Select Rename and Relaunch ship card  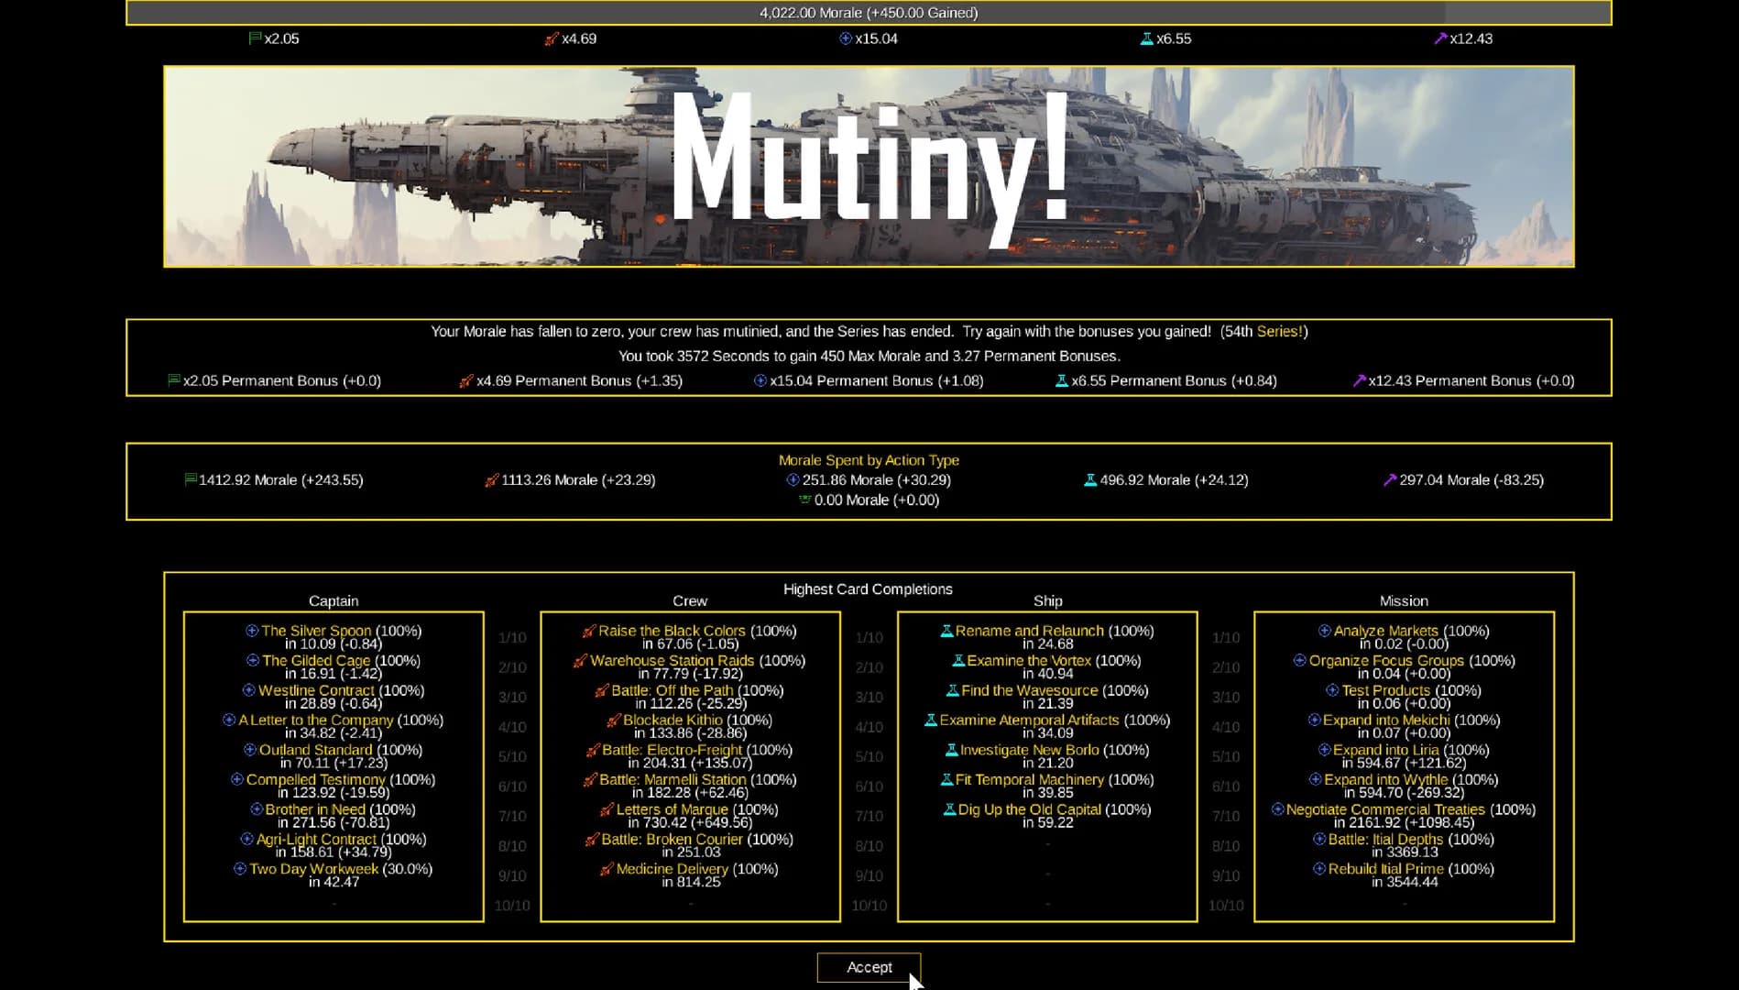[1029, 631]
